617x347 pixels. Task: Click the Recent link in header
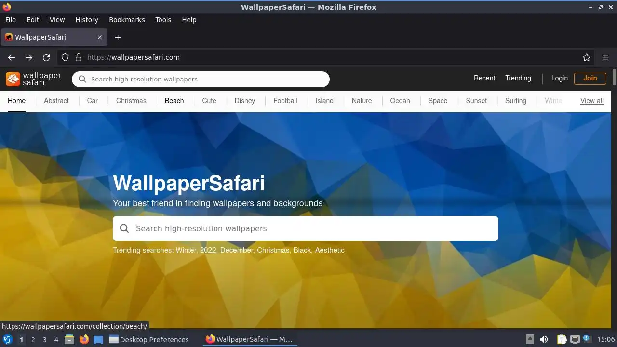click(x=484, y=78)
